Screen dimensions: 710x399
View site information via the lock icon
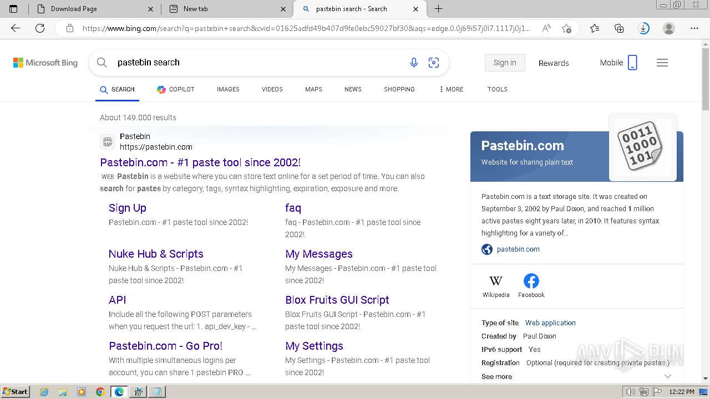click(70, 28)
